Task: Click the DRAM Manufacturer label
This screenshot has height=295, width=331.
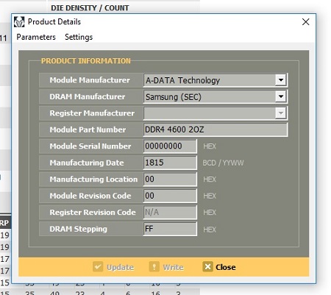Action: click(88, 96)
